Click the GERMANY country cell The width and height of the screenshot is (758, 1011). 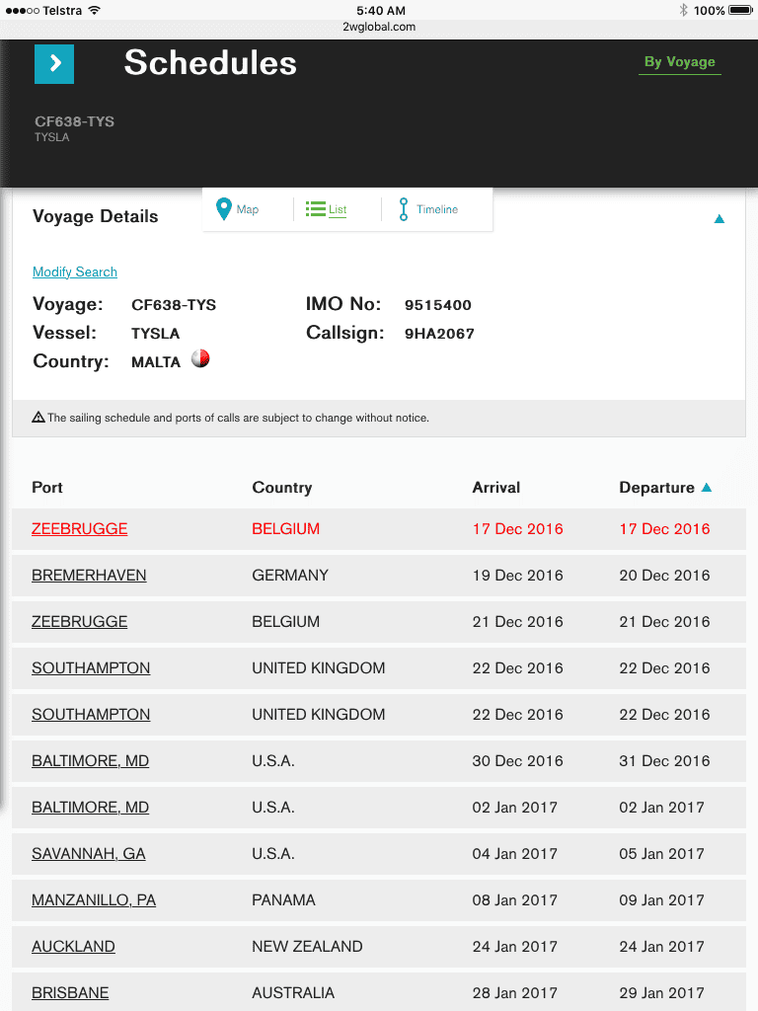click(290, 576)
